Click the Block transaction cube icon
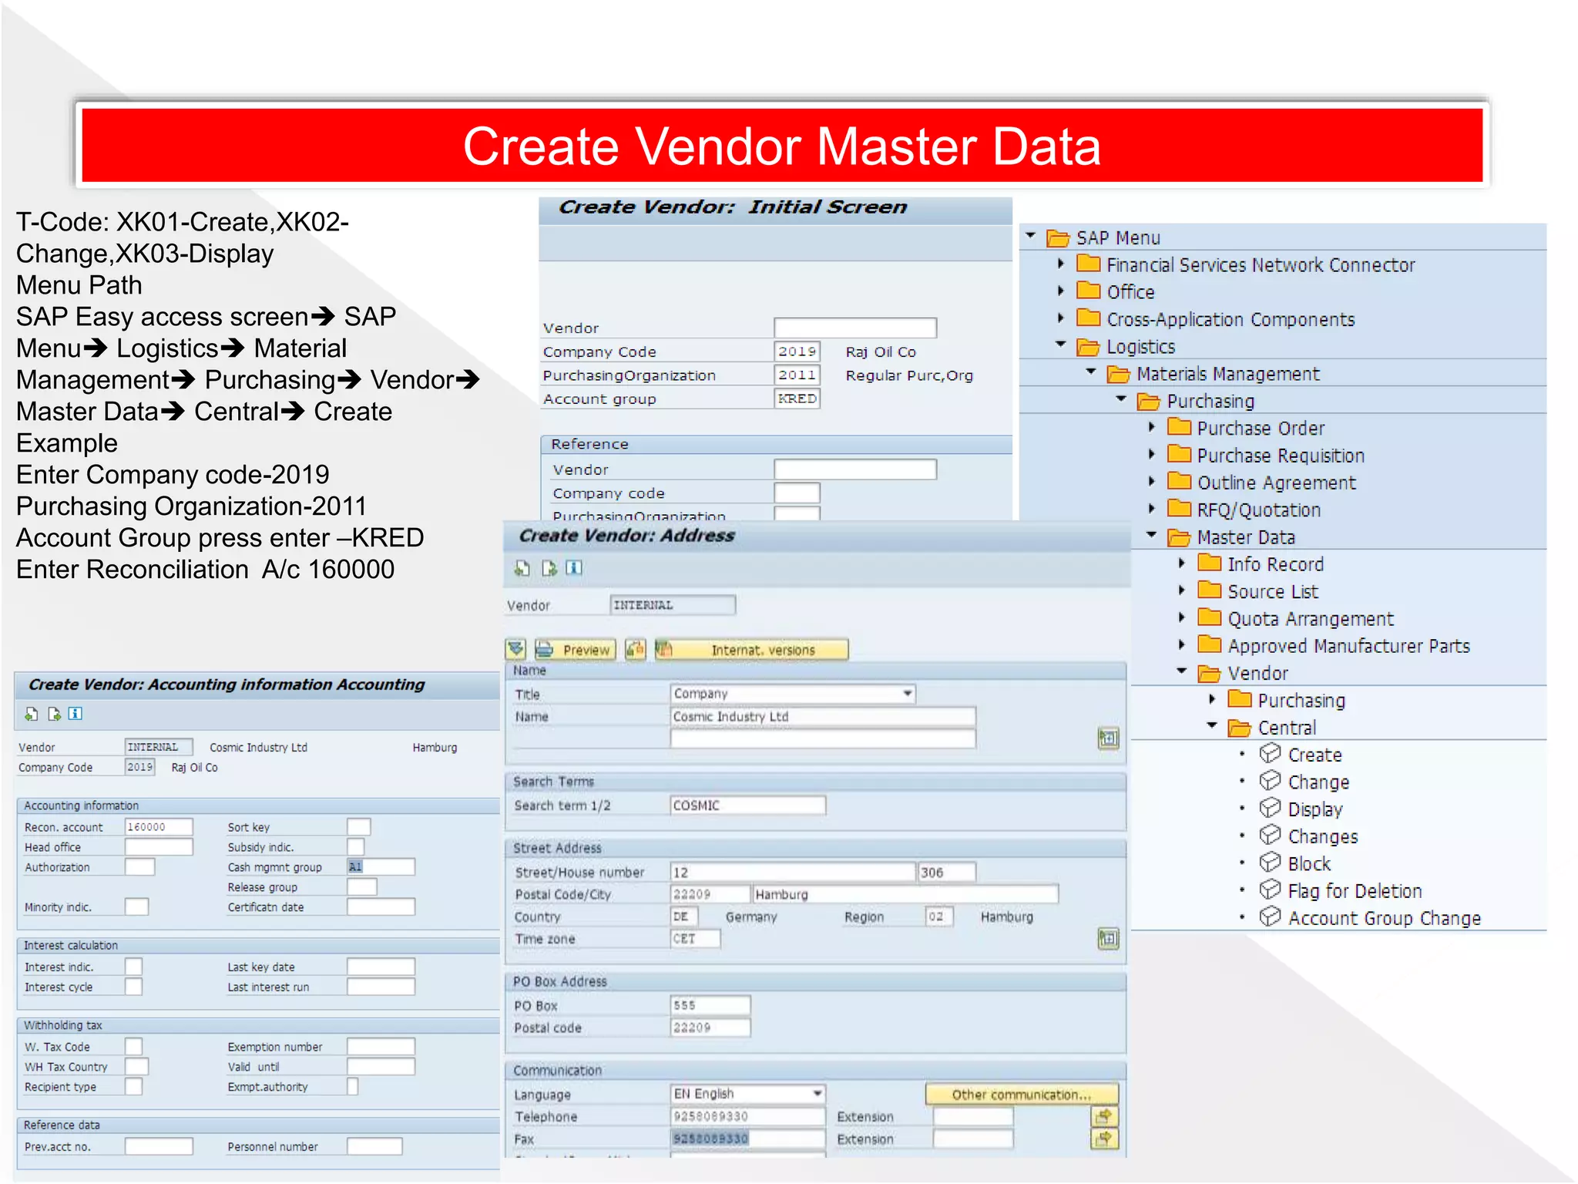 coord(1270,862)
